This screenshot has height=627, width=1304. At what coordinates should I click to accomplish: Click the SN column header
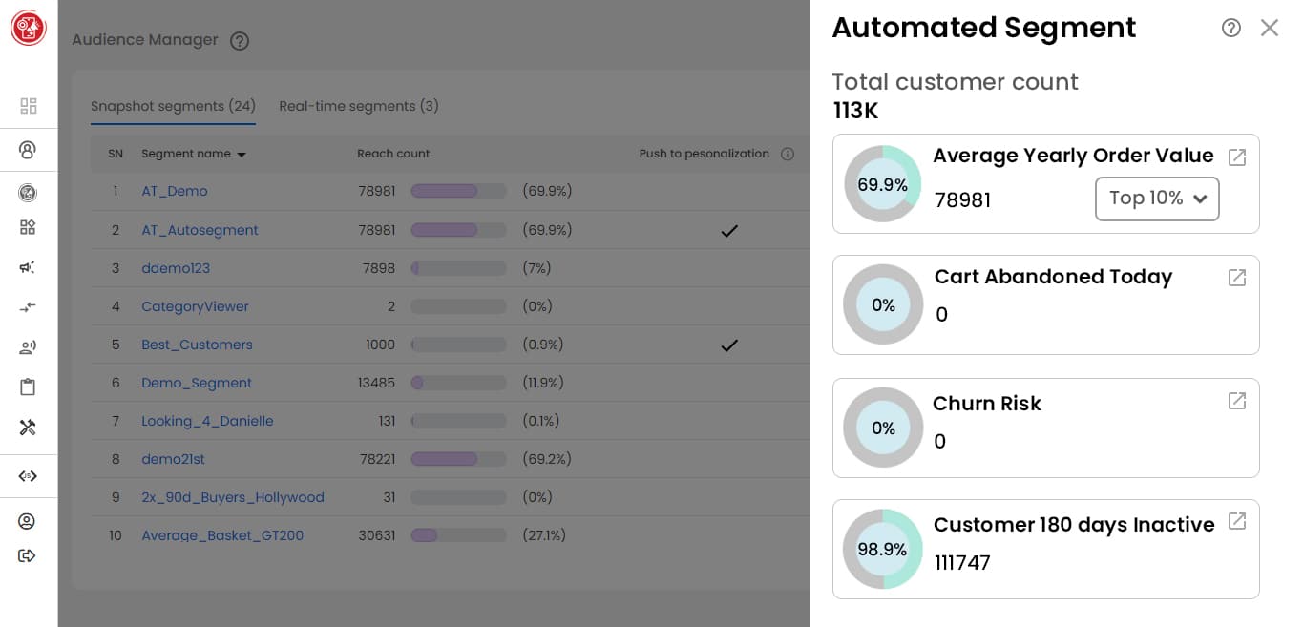coord(116,154)
